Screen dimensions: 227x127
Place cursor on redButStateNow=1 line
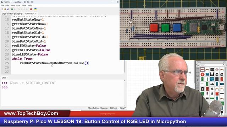[28, 20]
